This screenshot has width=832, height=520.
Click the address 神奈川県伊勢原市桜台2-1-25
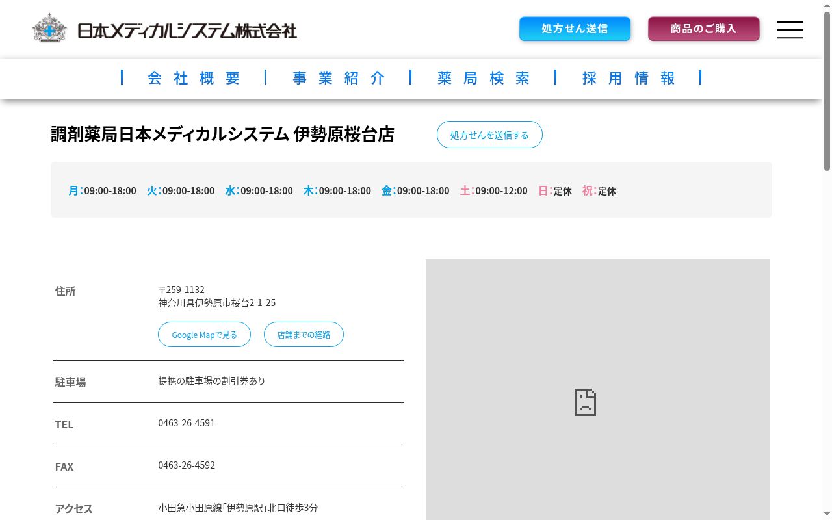[x=217, y=303]
